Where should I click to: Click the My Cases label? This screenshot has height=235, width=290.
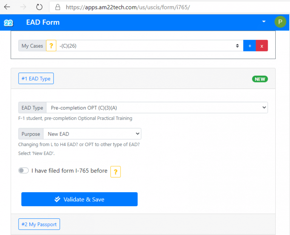pyautogui.click(x=32, y=45)
